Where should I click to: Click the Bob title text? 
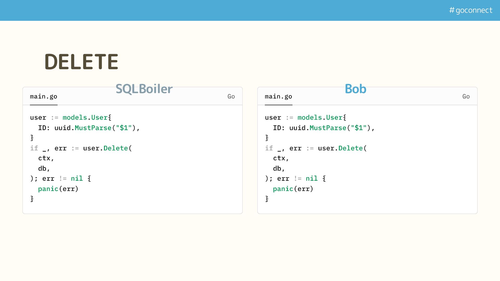click(355, 89)
